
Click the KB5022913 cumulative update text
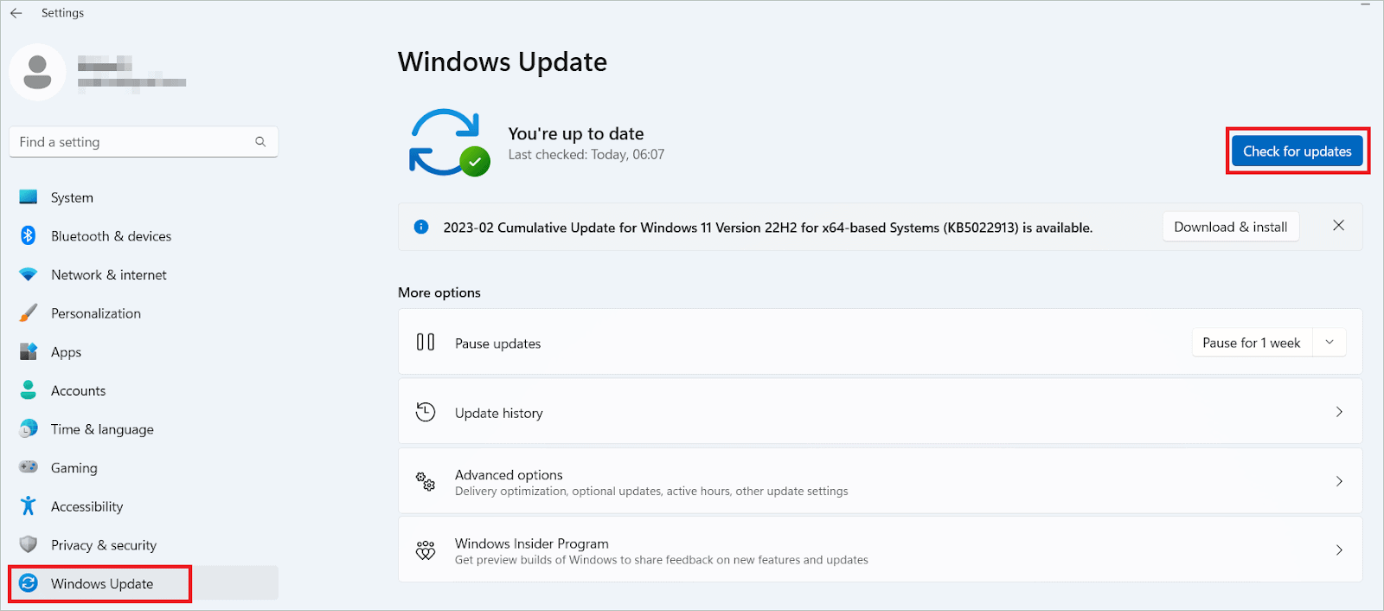pos(768,228)
